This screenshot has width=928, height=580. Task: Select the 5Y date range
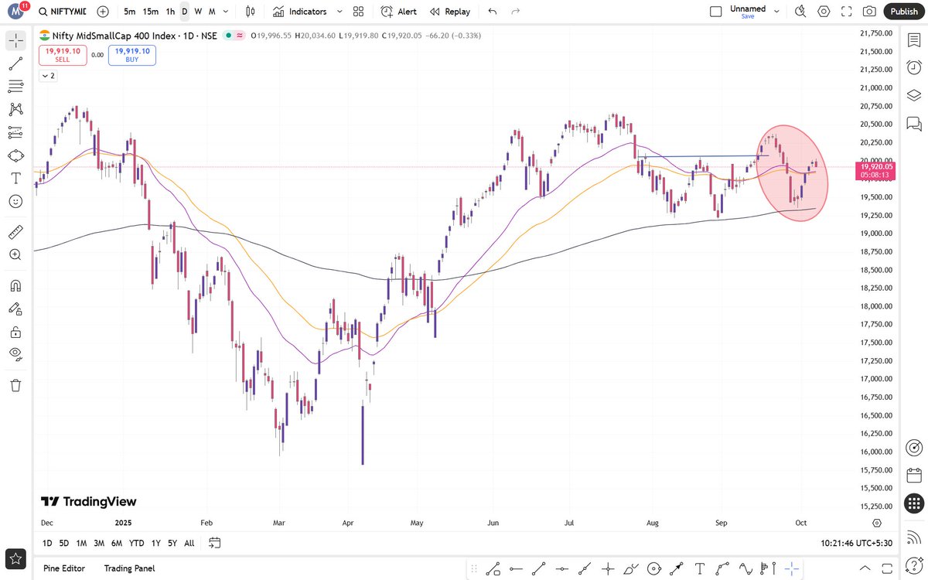tap(172, 544)
